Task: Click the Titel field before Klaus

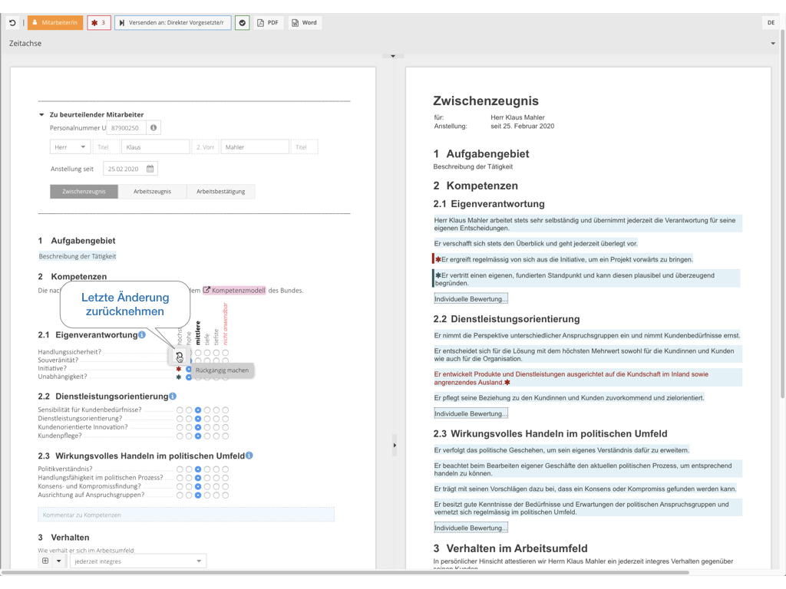Action: point(106,147)
